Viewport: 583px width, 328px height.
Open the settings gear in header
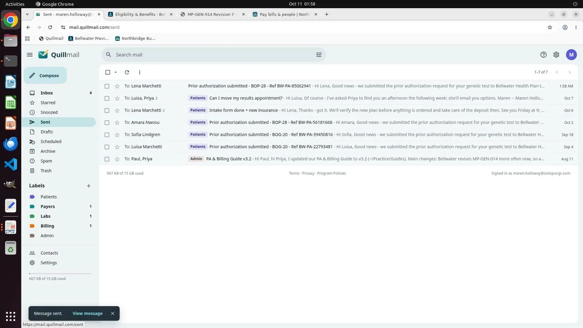[556, 55]
